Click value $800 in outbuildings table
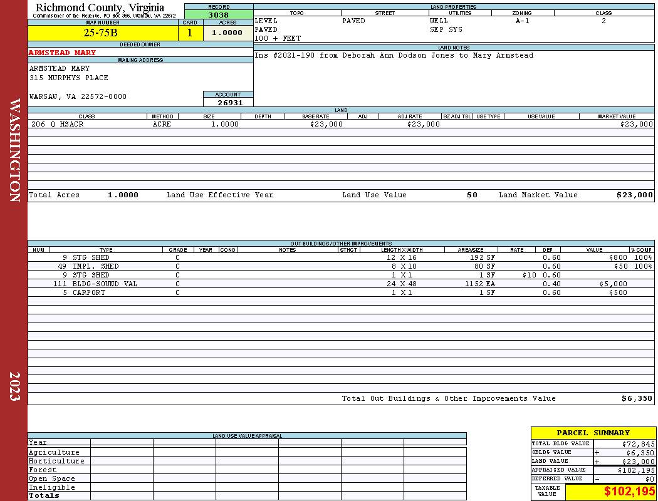The image size is (658, 501). tap(618, 257)
